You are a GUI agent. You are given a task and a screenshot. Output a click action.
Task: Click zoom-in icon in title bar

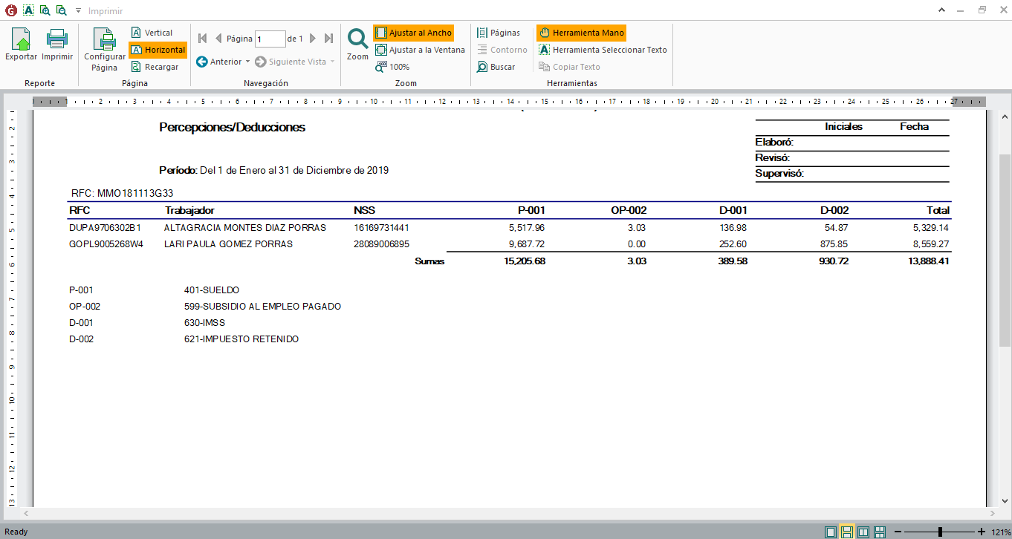click(45, 11)
